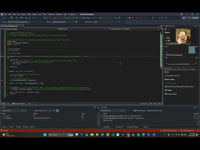Open the Process dropdown

[x=19, y=22]
